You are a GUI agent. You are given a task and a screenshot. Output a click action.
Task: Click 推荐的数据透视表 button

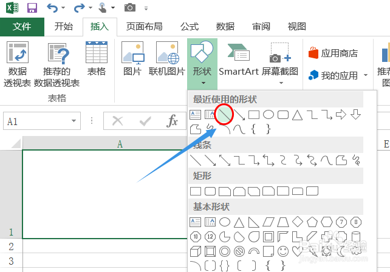(56, 64)
